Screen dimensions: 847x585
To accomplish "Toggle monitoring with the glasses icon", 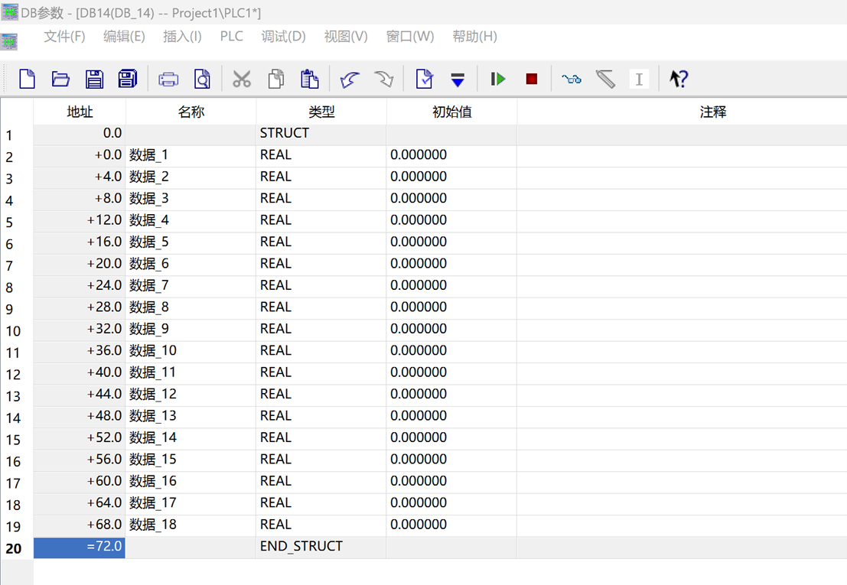I will [x=572, y=80].
